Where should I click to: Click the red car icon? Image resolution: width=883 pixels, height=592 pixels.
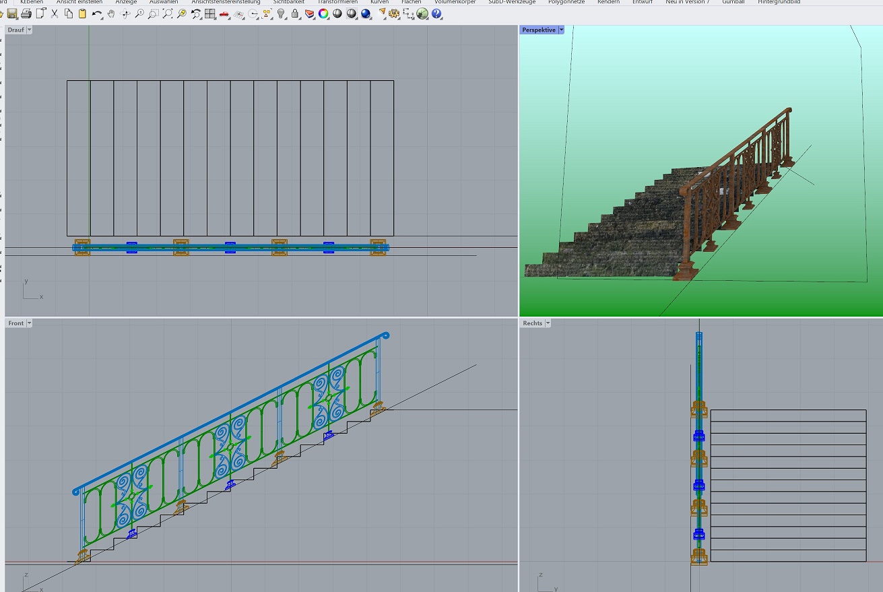pyautogui.click(x=224, y=13)
